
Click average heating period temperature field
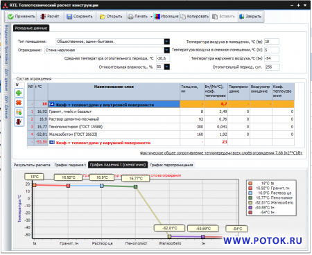[x=163, y=58]
